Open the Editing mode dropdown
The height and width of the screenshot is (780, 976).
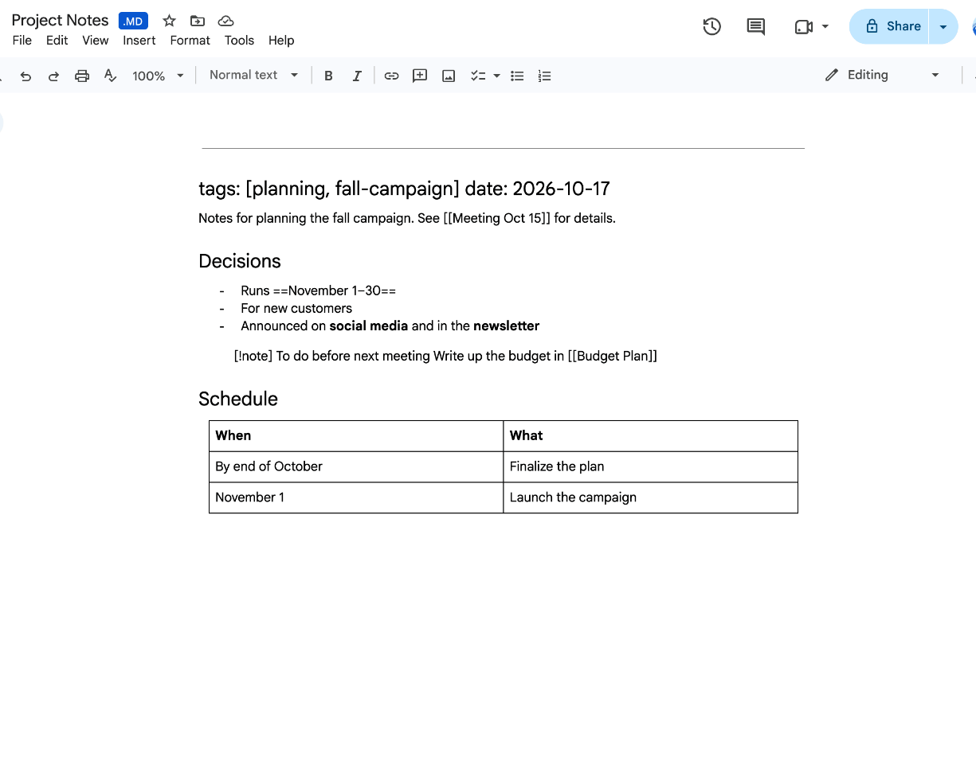point(882,75)
